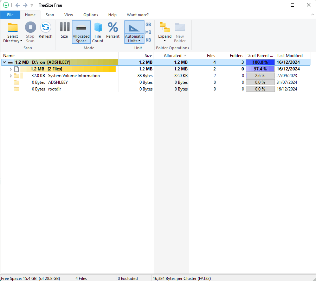Navigate forward with the right arrow
Image resolution: width=316 pixels, height=281 pixels.
tap(25, 5)
